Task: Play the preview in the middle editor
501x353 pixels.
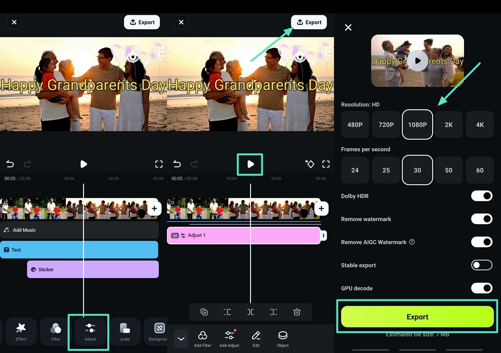Action: tap(250, 164)
